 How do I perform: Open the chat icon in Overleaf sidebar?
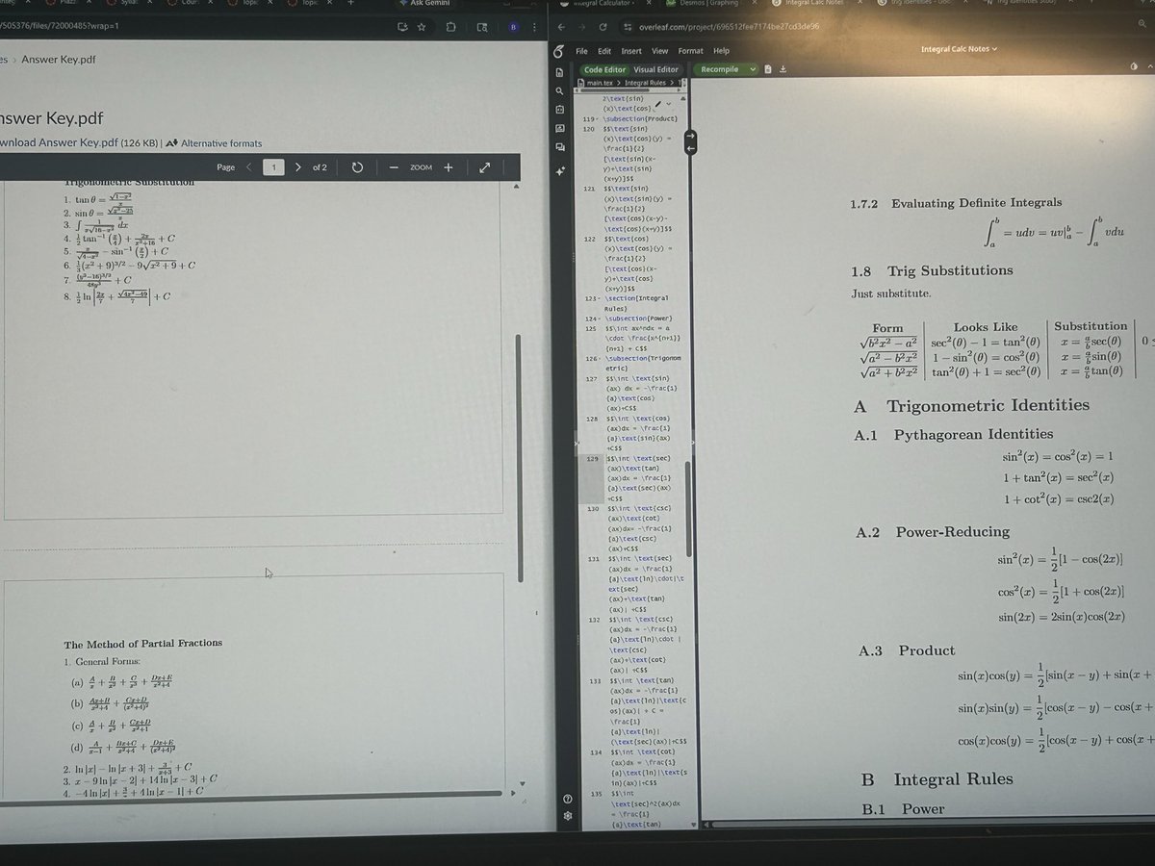pos(559,148)
